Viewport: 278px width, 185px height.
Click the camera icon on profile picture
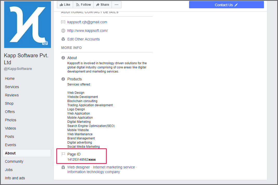click(45, 43)
